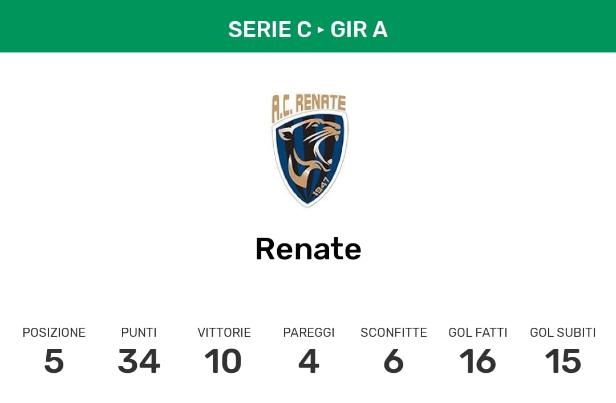Screen dimensions: 616x403
Task: Click the points value 34
Action: 139,361
